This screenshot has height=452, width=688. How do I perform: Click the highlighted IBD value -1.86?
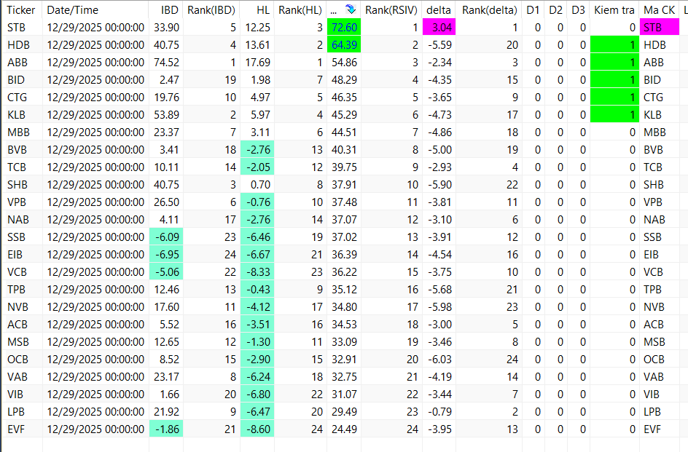pyautogui.click(x=166, y=429)
